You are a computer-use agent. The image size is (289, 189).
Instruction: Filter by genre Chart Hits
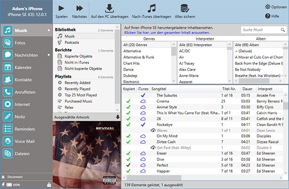point(146,63)
